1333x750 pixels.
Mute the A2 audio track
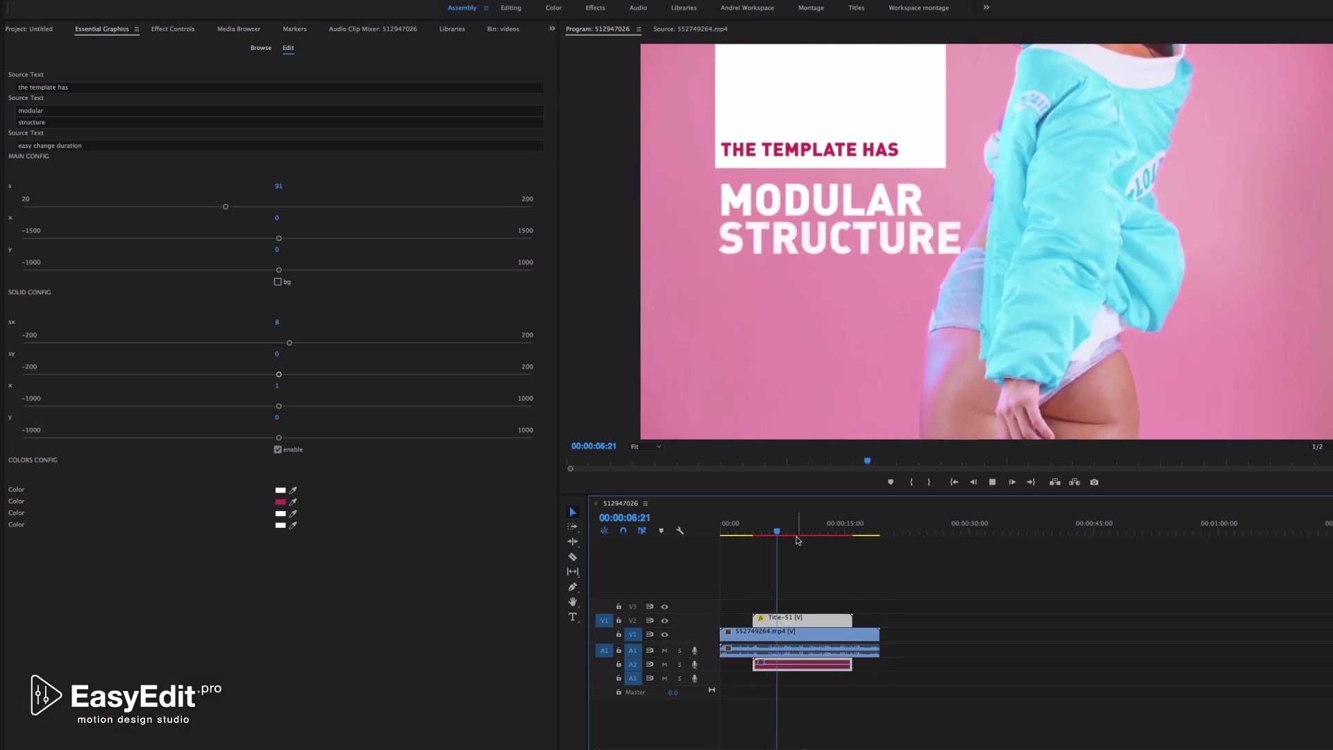[664, 665]
